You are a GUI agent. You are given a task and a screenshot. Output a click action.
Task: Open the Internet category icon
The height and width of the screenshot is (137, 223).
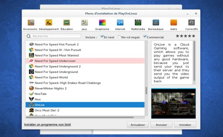pyautogui.click(x=120, y=23)
